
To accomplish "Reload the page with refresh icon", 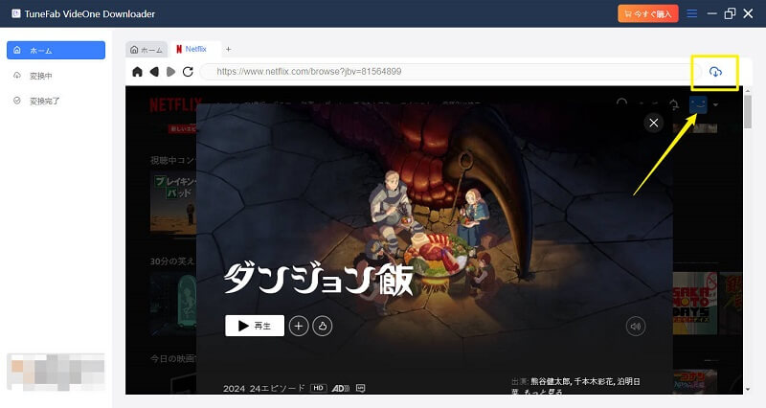I will 188,72.
